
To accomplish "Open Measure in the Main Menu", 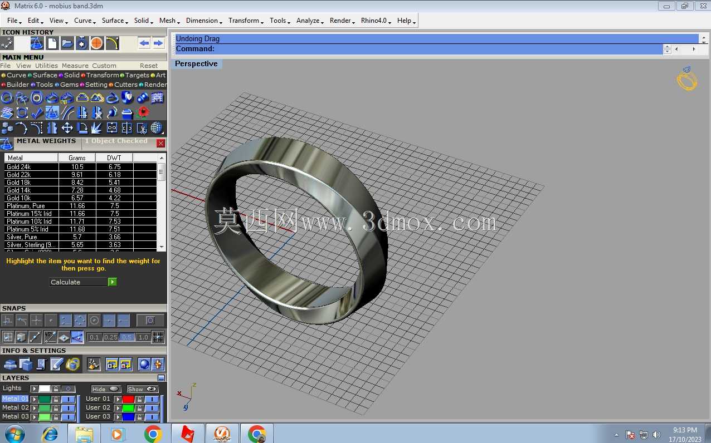I will pos(75,66).
